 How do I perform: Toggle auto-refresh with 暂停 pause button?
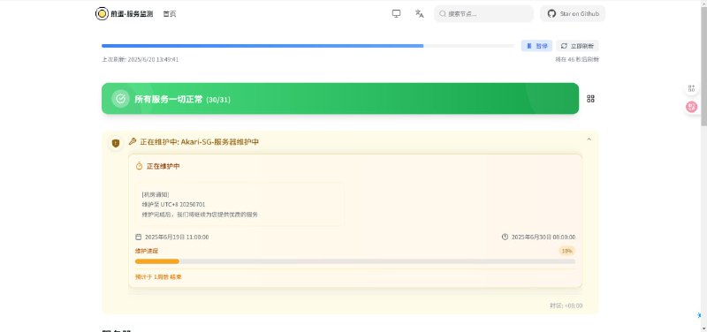coord(536,46)
